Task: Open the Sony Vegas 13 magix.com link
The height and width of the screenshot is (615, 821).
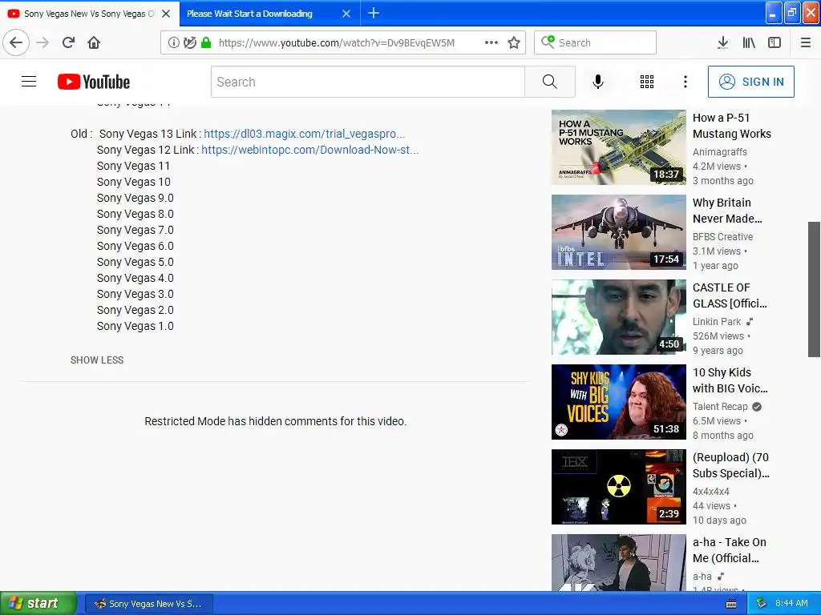Action: (304, 134)
